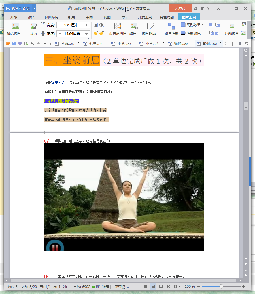Open the 裁剪 crop tool
The width and height of the screenshot is (255, 294).
pos(33,29)
